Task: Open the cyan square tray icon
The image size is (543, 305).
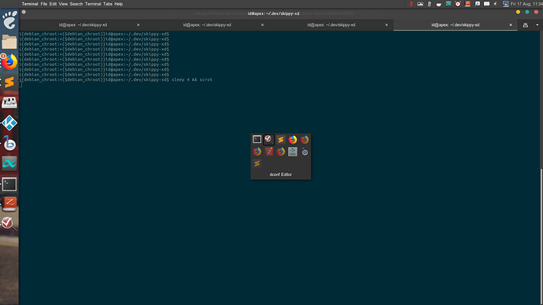Action: point(448,4)
